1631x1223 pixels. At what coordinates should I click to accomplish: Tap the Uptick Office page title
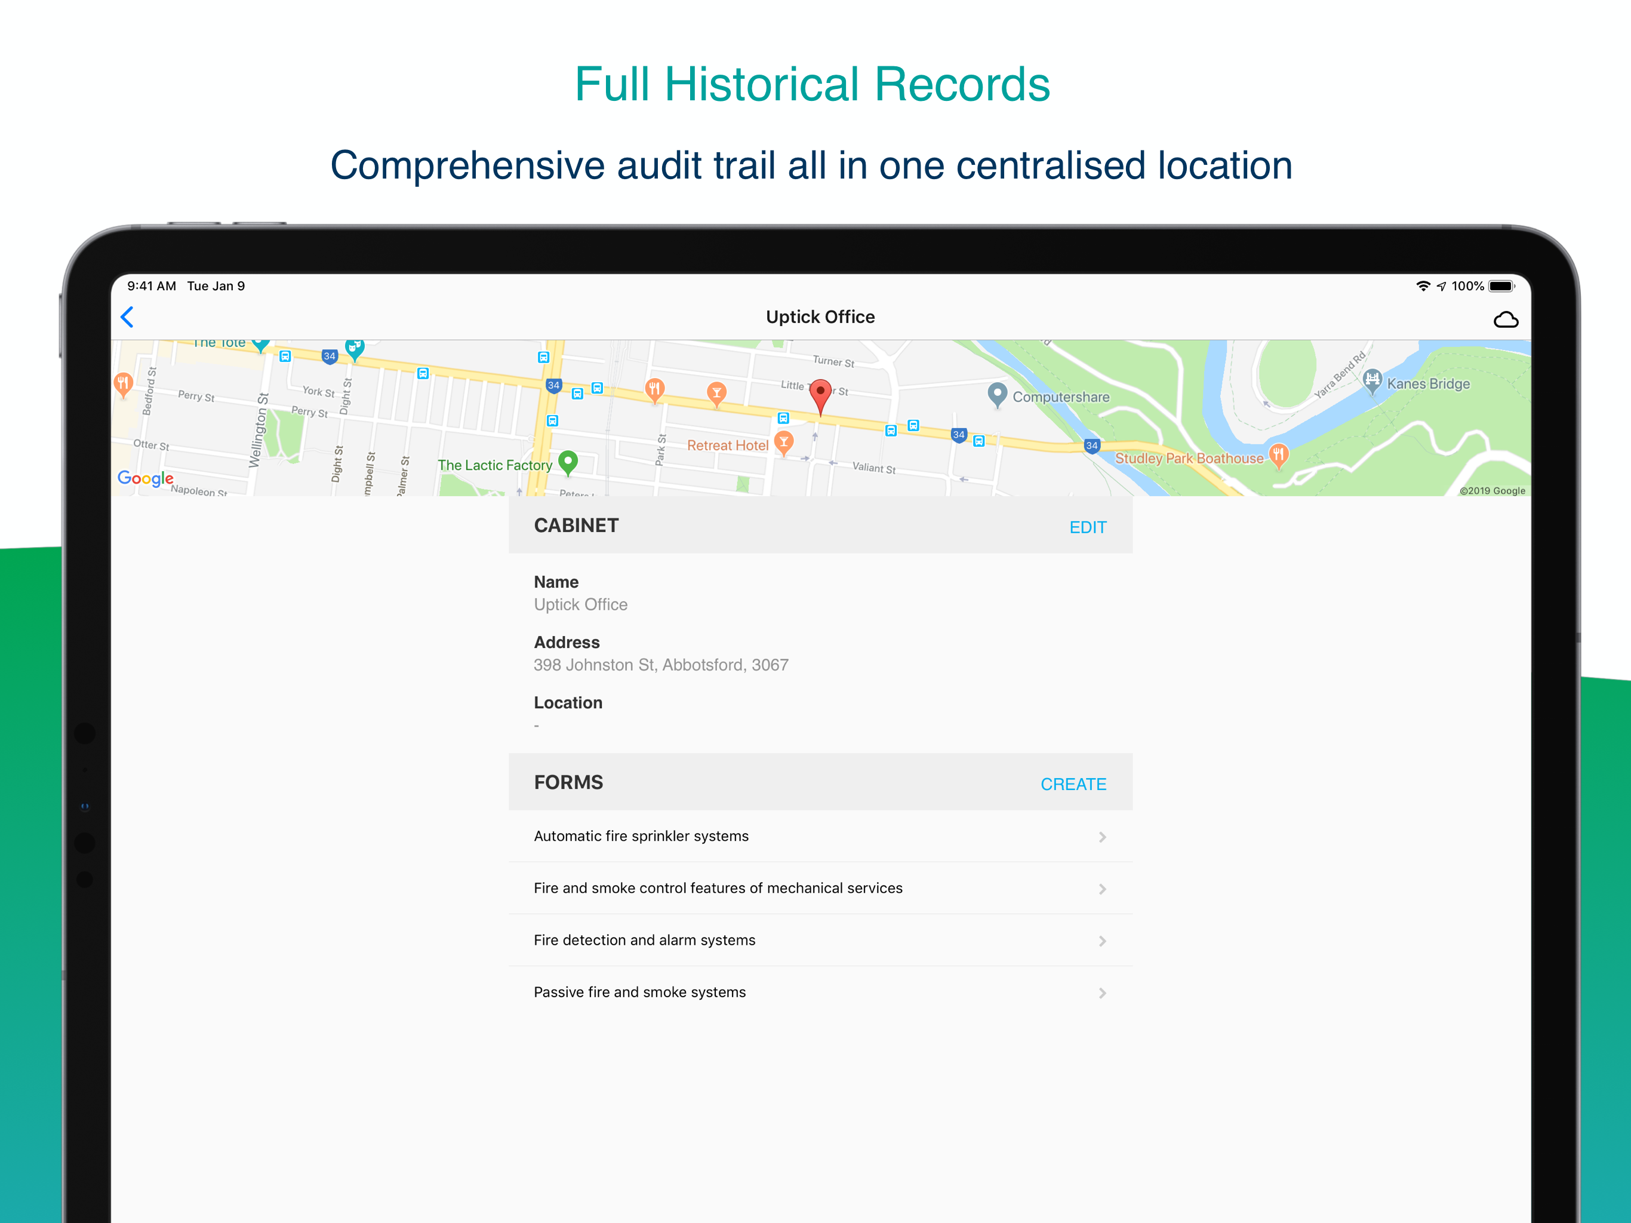click(x=820, y=317)
